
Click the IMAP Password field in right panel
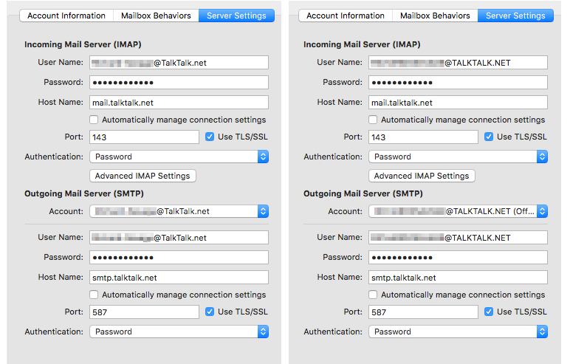click(x=458, y=82)
